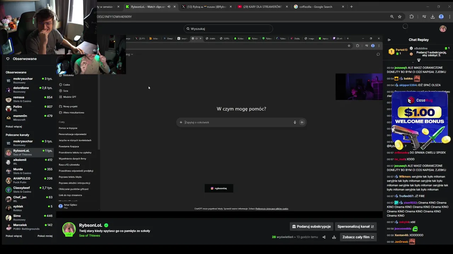
Task: Collapse recommended list with Pokaż mniej
Action: coord(45,236)
